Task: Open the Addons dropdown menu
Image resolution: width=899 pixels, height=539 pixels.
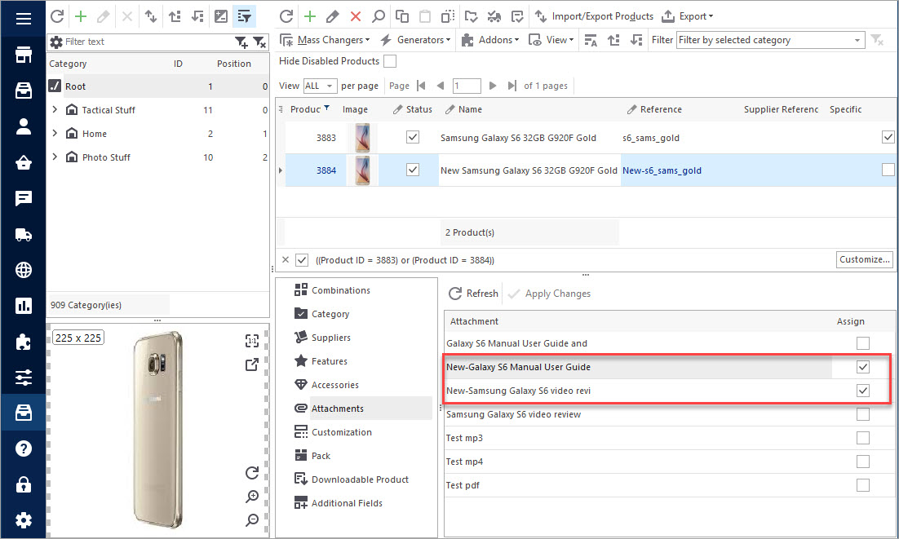Action: [490, 39]
